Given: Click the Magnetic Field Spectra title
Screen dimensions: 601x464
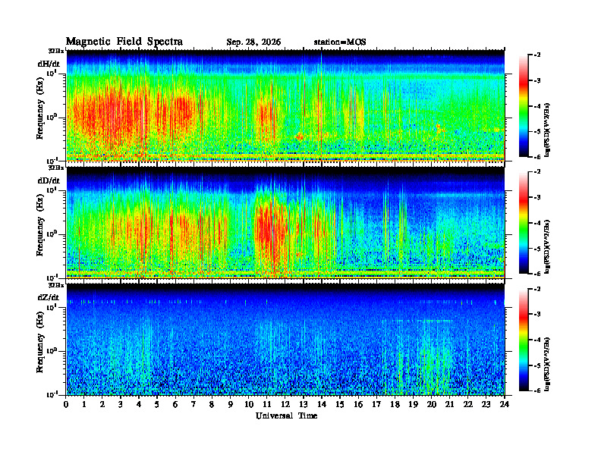Looking at the screenshot, I should click(124, 42).
